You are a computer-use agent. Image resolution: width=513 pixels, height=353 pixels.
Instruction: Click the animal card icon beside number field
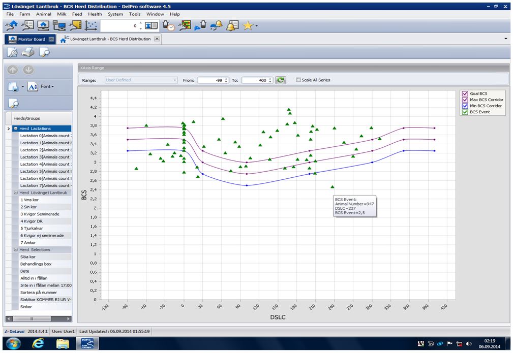pos(151,25)
